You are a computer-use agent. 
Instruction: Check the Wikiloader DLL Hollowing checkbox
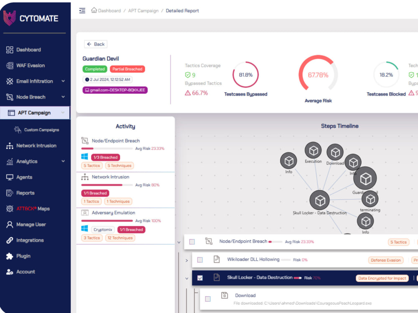coord(200,260)
